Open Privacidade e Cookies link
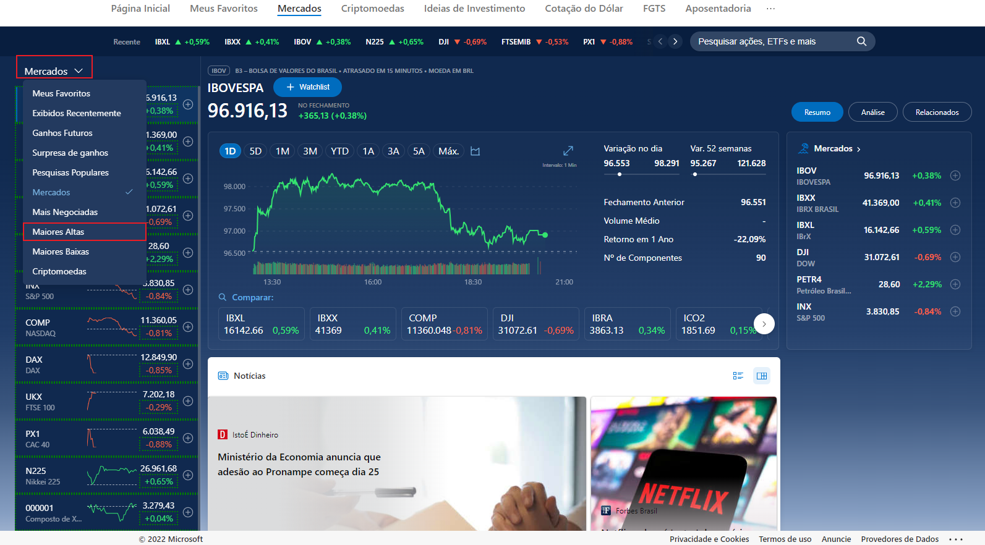The image size is (985, 545). click(x=709, y=539)
